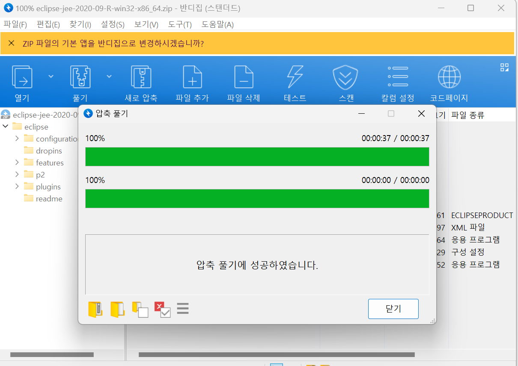518x366 pixels.
Task: Click the eclipse folder icon in tree
Action: [17, 126]
